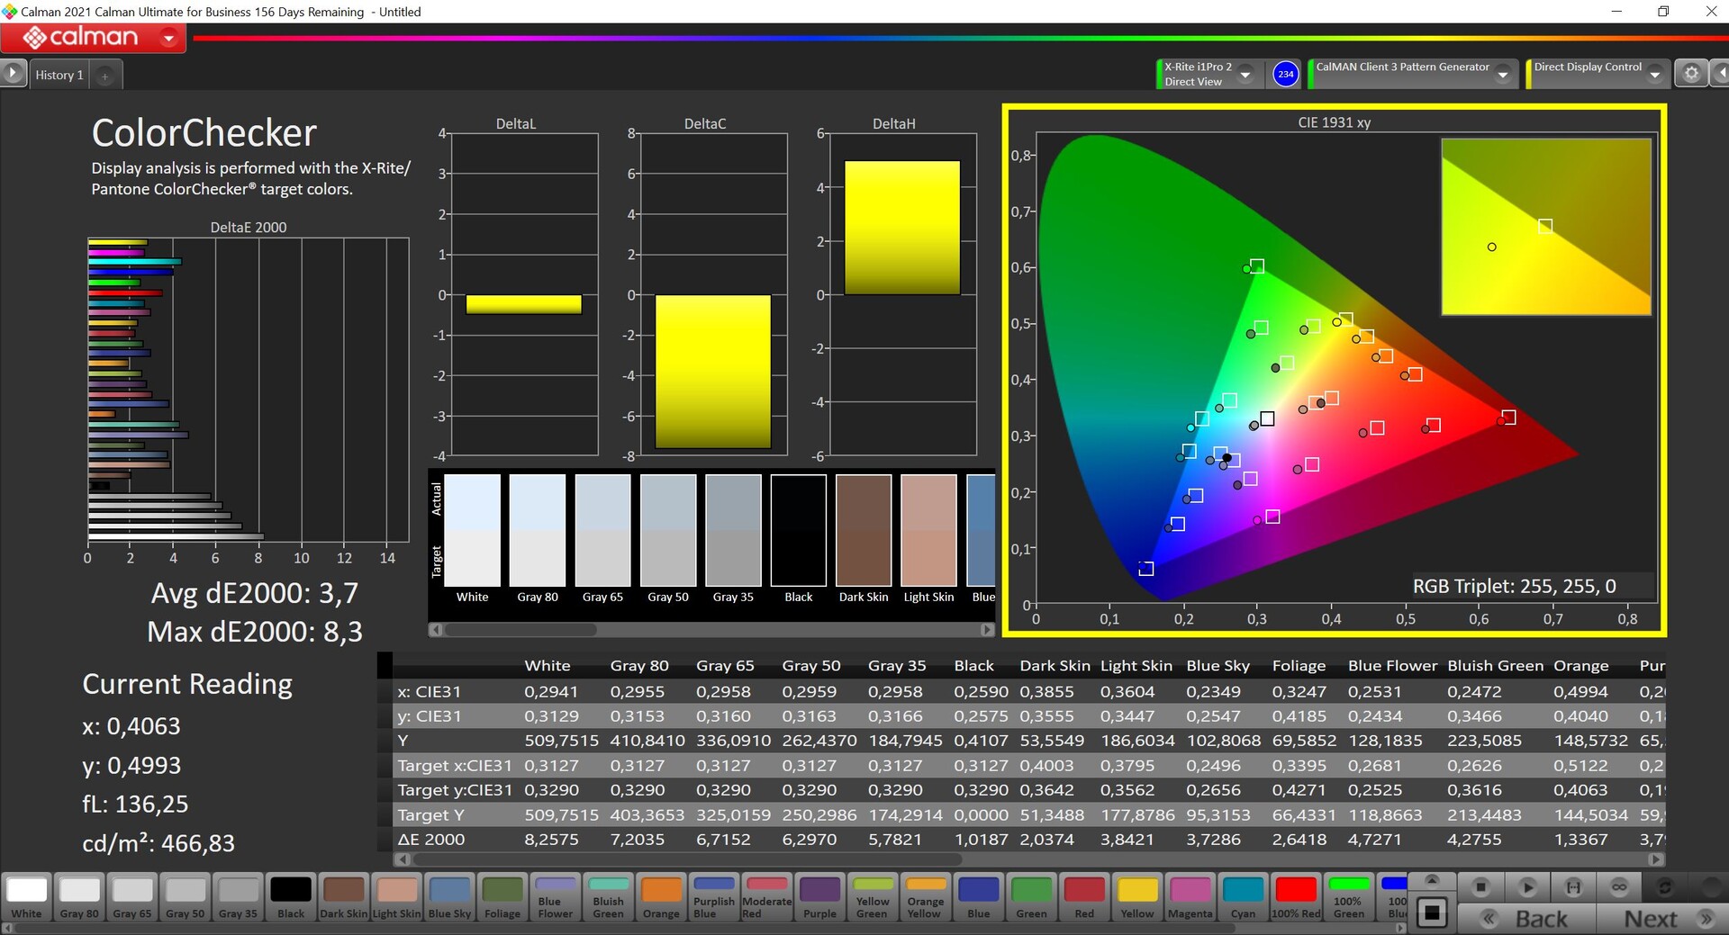This screenshot has width=1729, height=935.
Task: Click the stop measurement icon
Action: (x=1480, y=887)
